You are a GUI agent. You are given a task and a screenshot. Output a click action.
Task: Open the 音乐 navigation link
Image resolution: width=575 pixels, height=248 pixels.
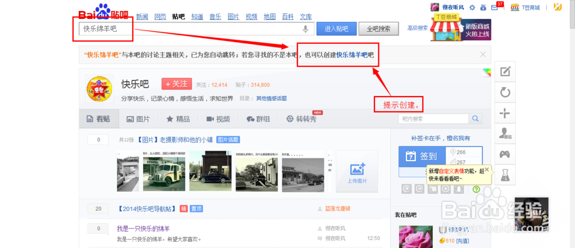215,17
